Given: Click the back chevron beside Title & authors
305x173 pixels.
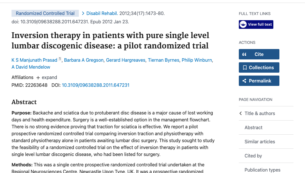Looking at the screenshot, I should (x=241, y=113).
